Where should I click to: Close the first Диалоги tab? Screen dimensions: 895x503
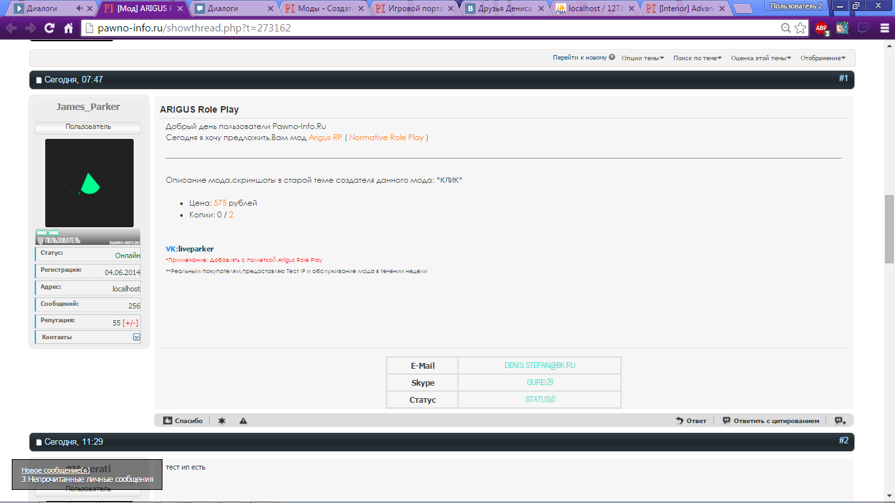pos(90,9)
